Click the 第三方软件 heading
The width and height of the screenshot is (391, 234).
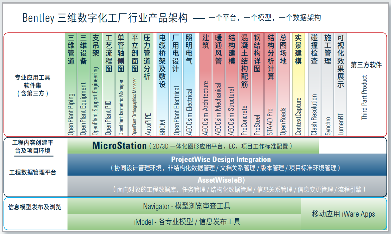366,65
